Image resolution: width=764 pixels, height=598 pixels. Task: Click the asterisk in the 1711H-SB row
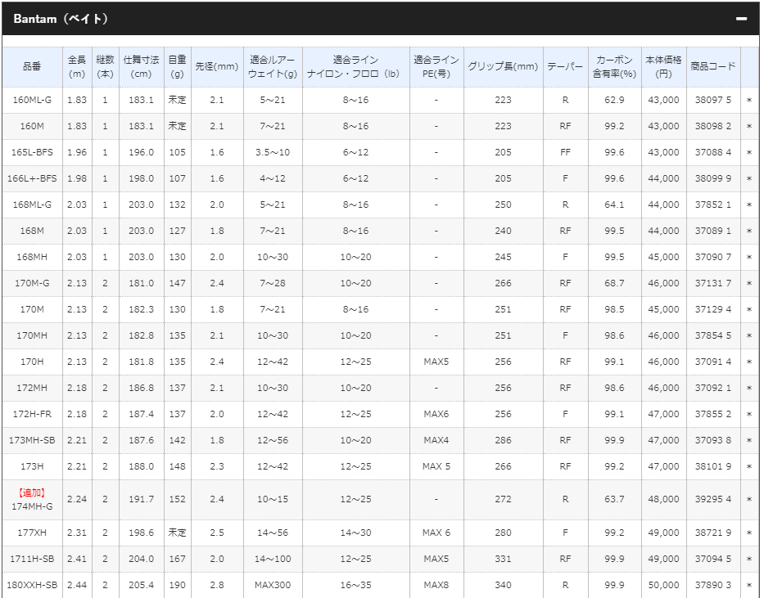[x=748, y=559]
